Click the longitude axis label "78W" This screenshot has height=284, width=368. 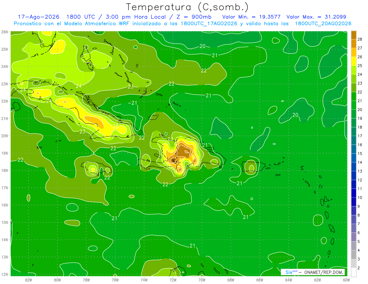click(86, 280)
